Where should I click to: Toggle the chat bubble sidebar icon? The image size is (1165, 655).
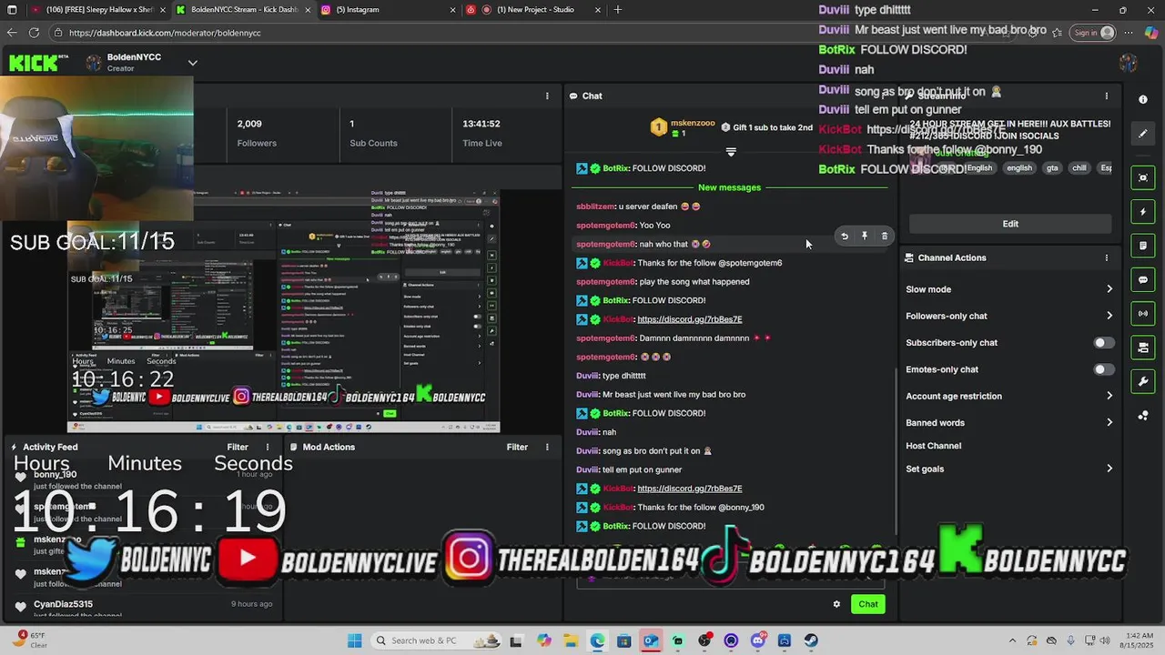[1143, 279]
